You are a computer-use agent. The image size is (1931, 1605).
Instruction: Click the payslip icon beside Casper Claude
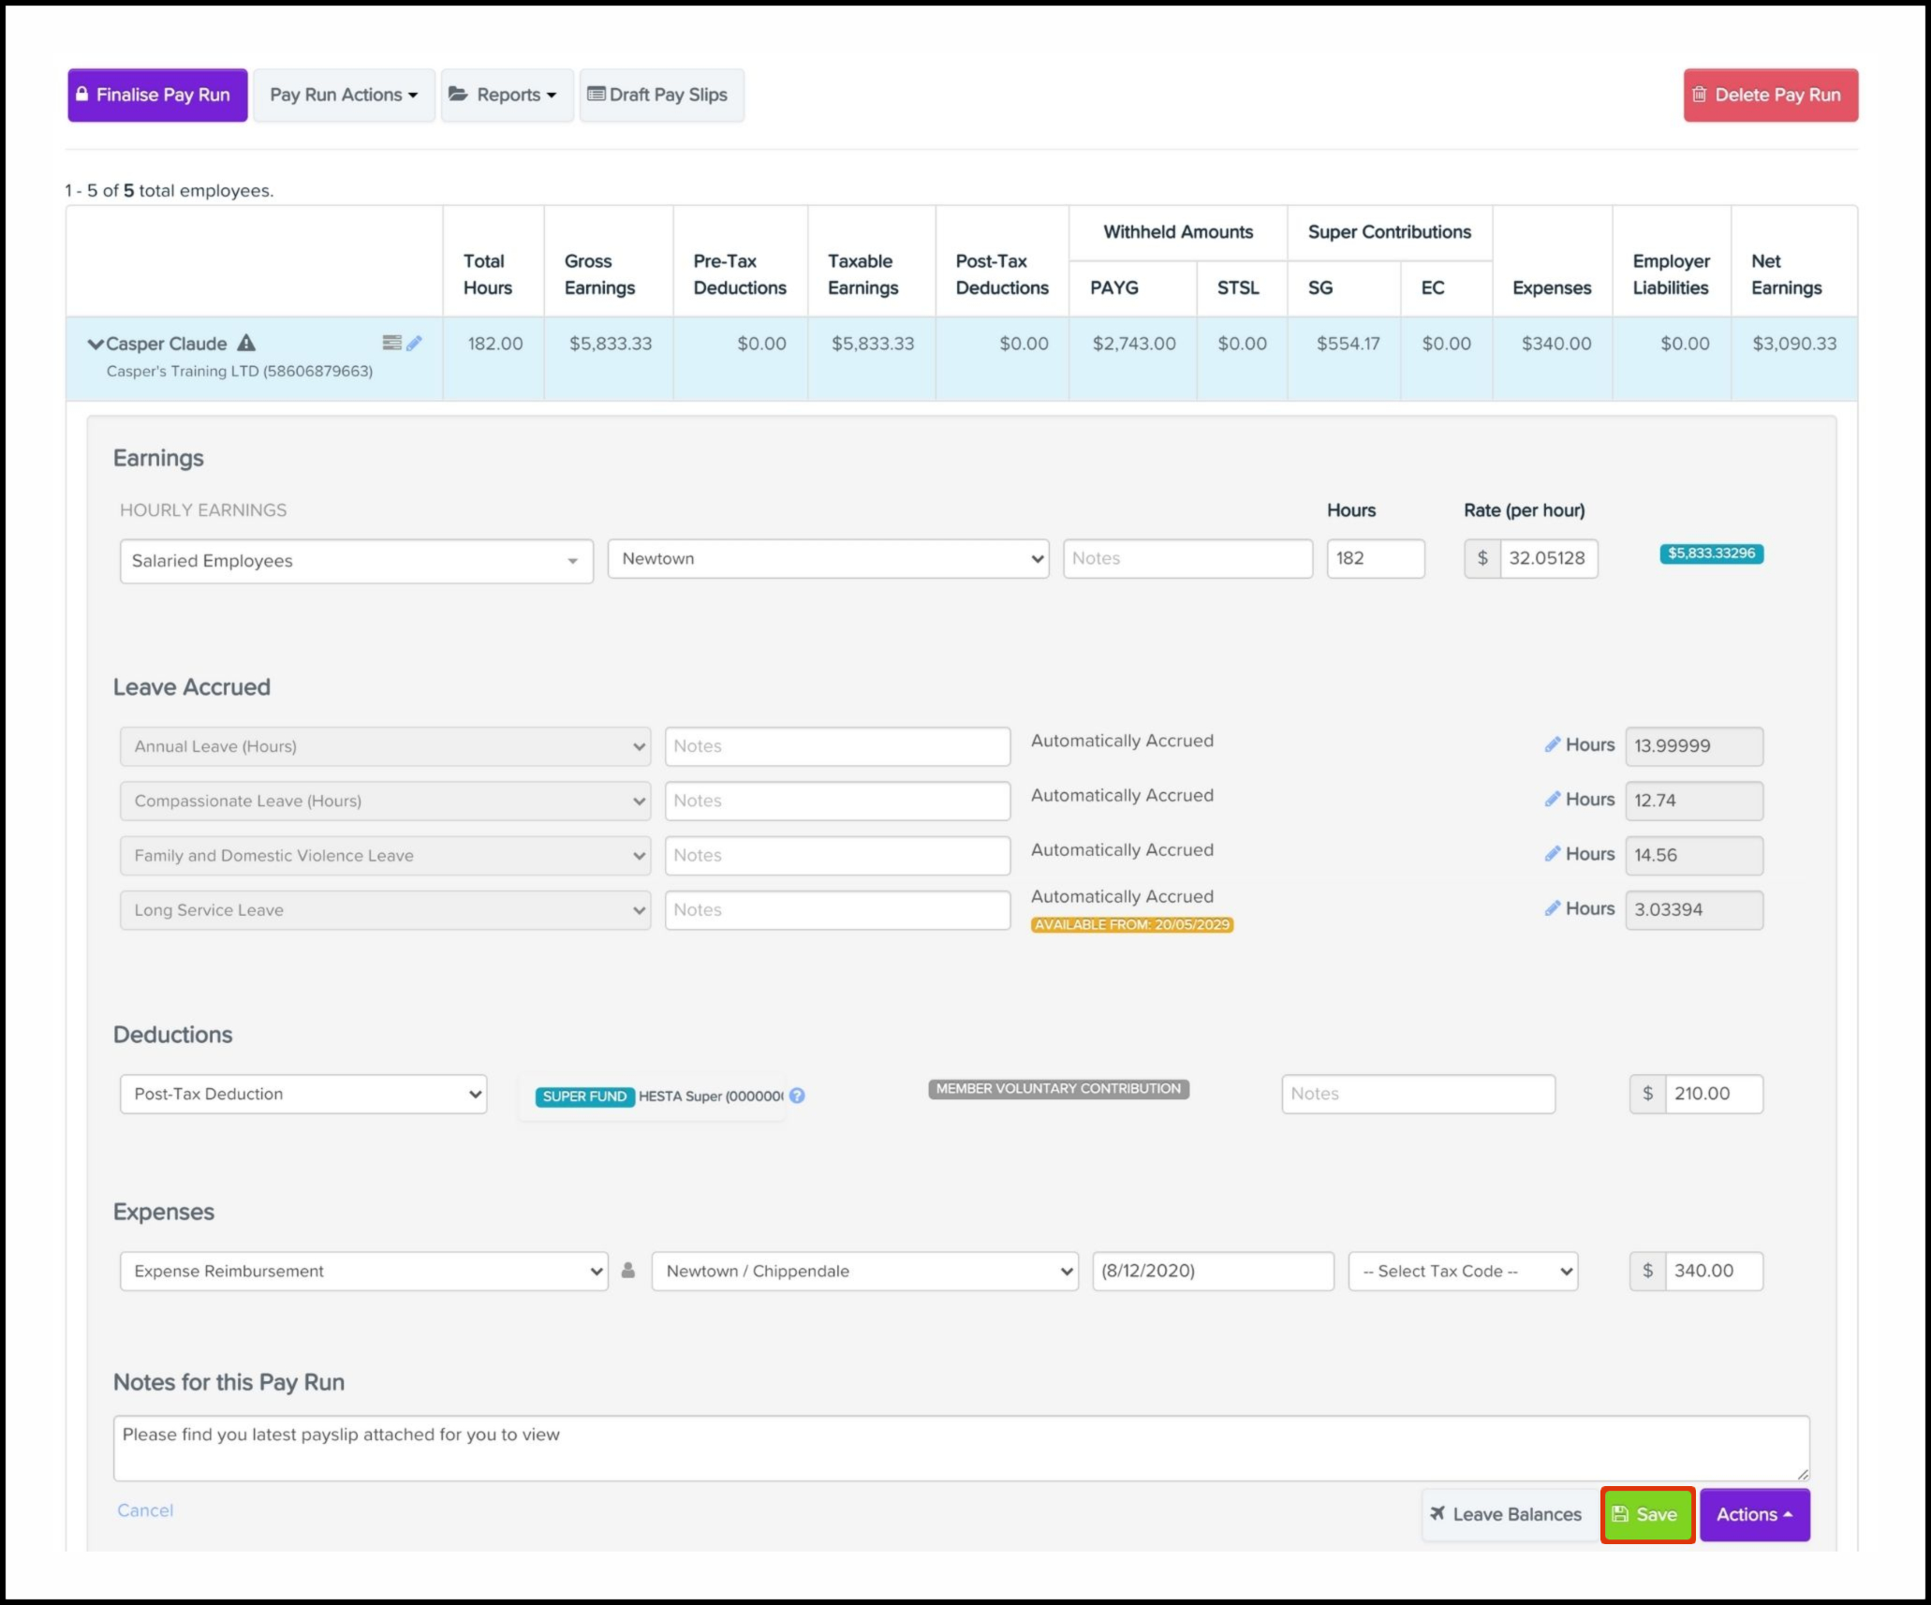pyautogui.click(x=391, y=343)
